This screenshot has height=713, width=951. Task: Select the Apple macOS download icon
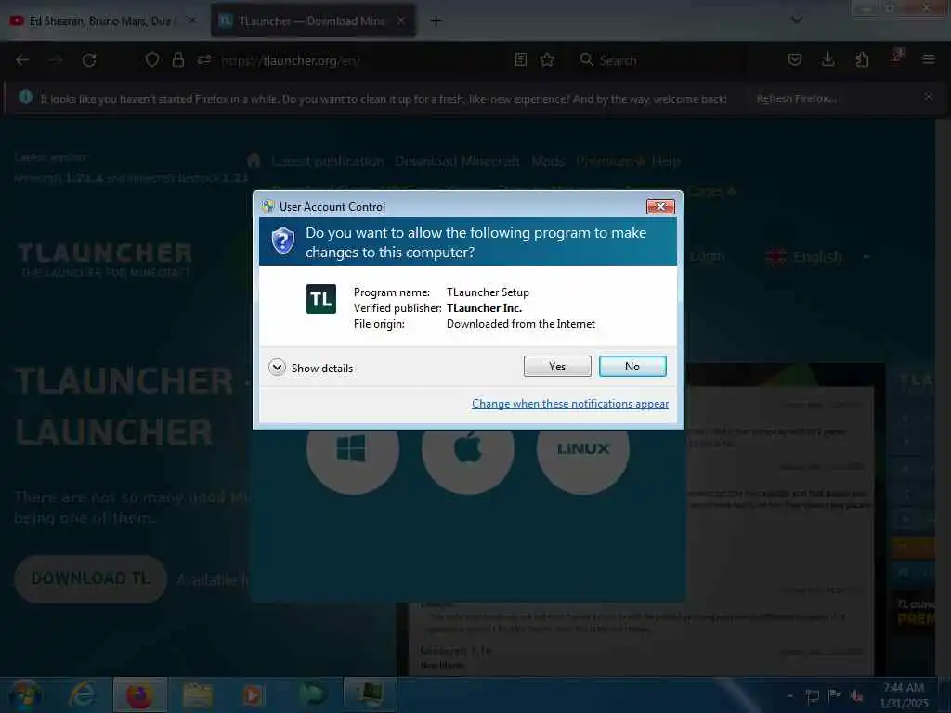coord(468,449)
